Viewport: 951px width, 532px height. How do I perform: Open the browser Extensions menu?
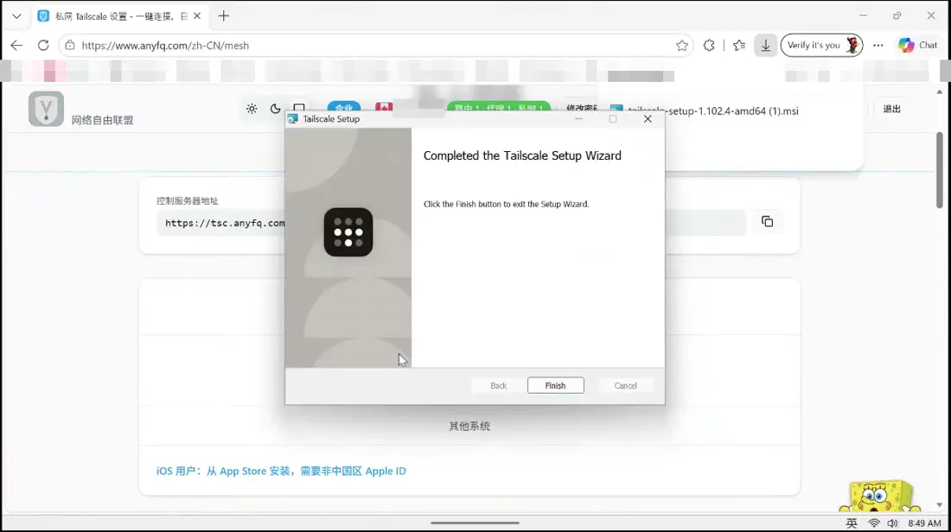pos(709,46)
